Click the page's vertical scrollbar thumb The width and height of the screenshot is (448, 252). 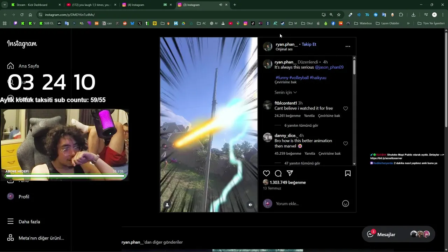(x=446, y=79)
